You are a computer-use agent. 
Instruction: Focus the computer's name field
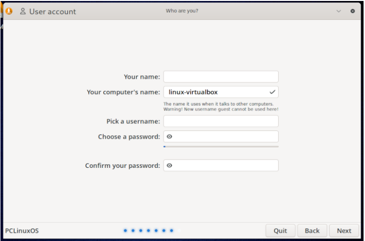pos(221,92)
